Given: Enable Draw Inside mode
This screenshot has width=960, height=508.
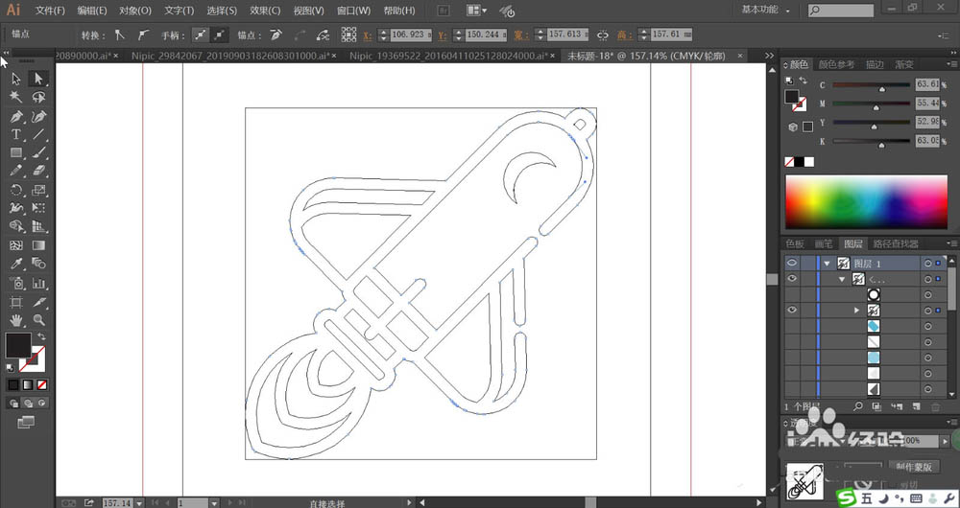Looking at the screenshot, I should click(42, 403).
